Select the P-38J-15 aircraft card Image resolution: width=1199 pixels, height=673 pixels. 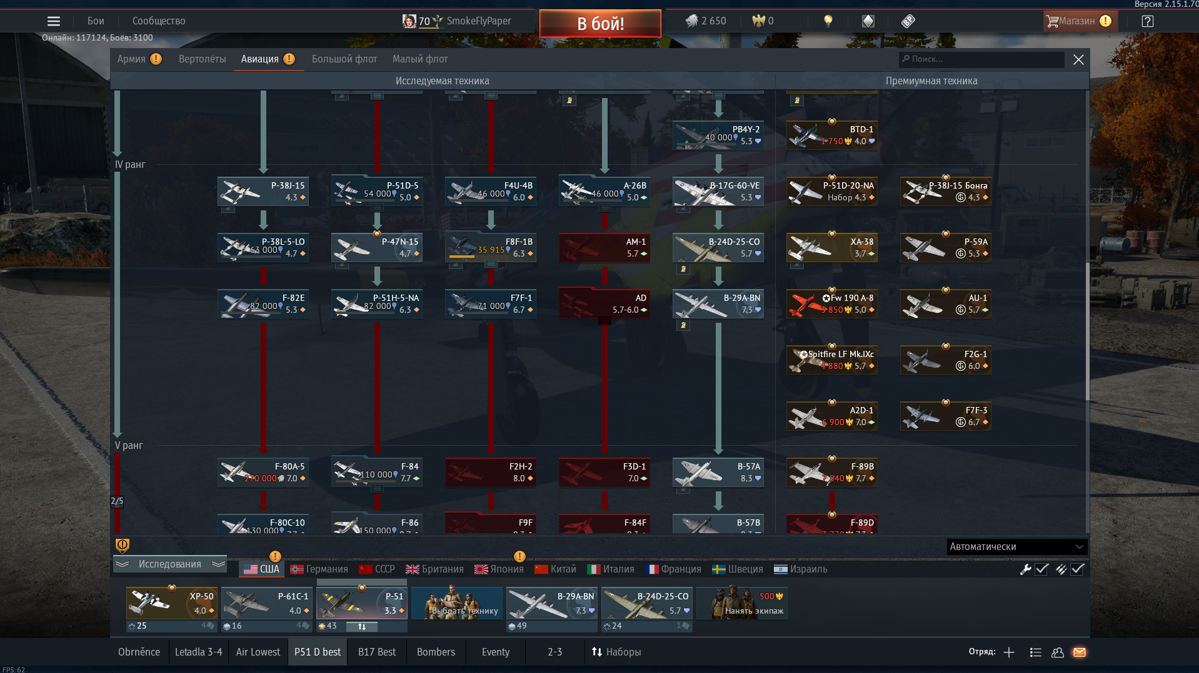pyautogui.click(x=263, y=191)
